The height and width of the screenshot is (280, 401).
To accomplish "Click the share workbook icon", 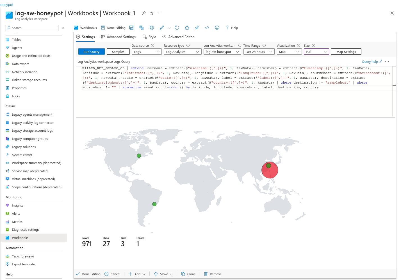I will point(187,28).
